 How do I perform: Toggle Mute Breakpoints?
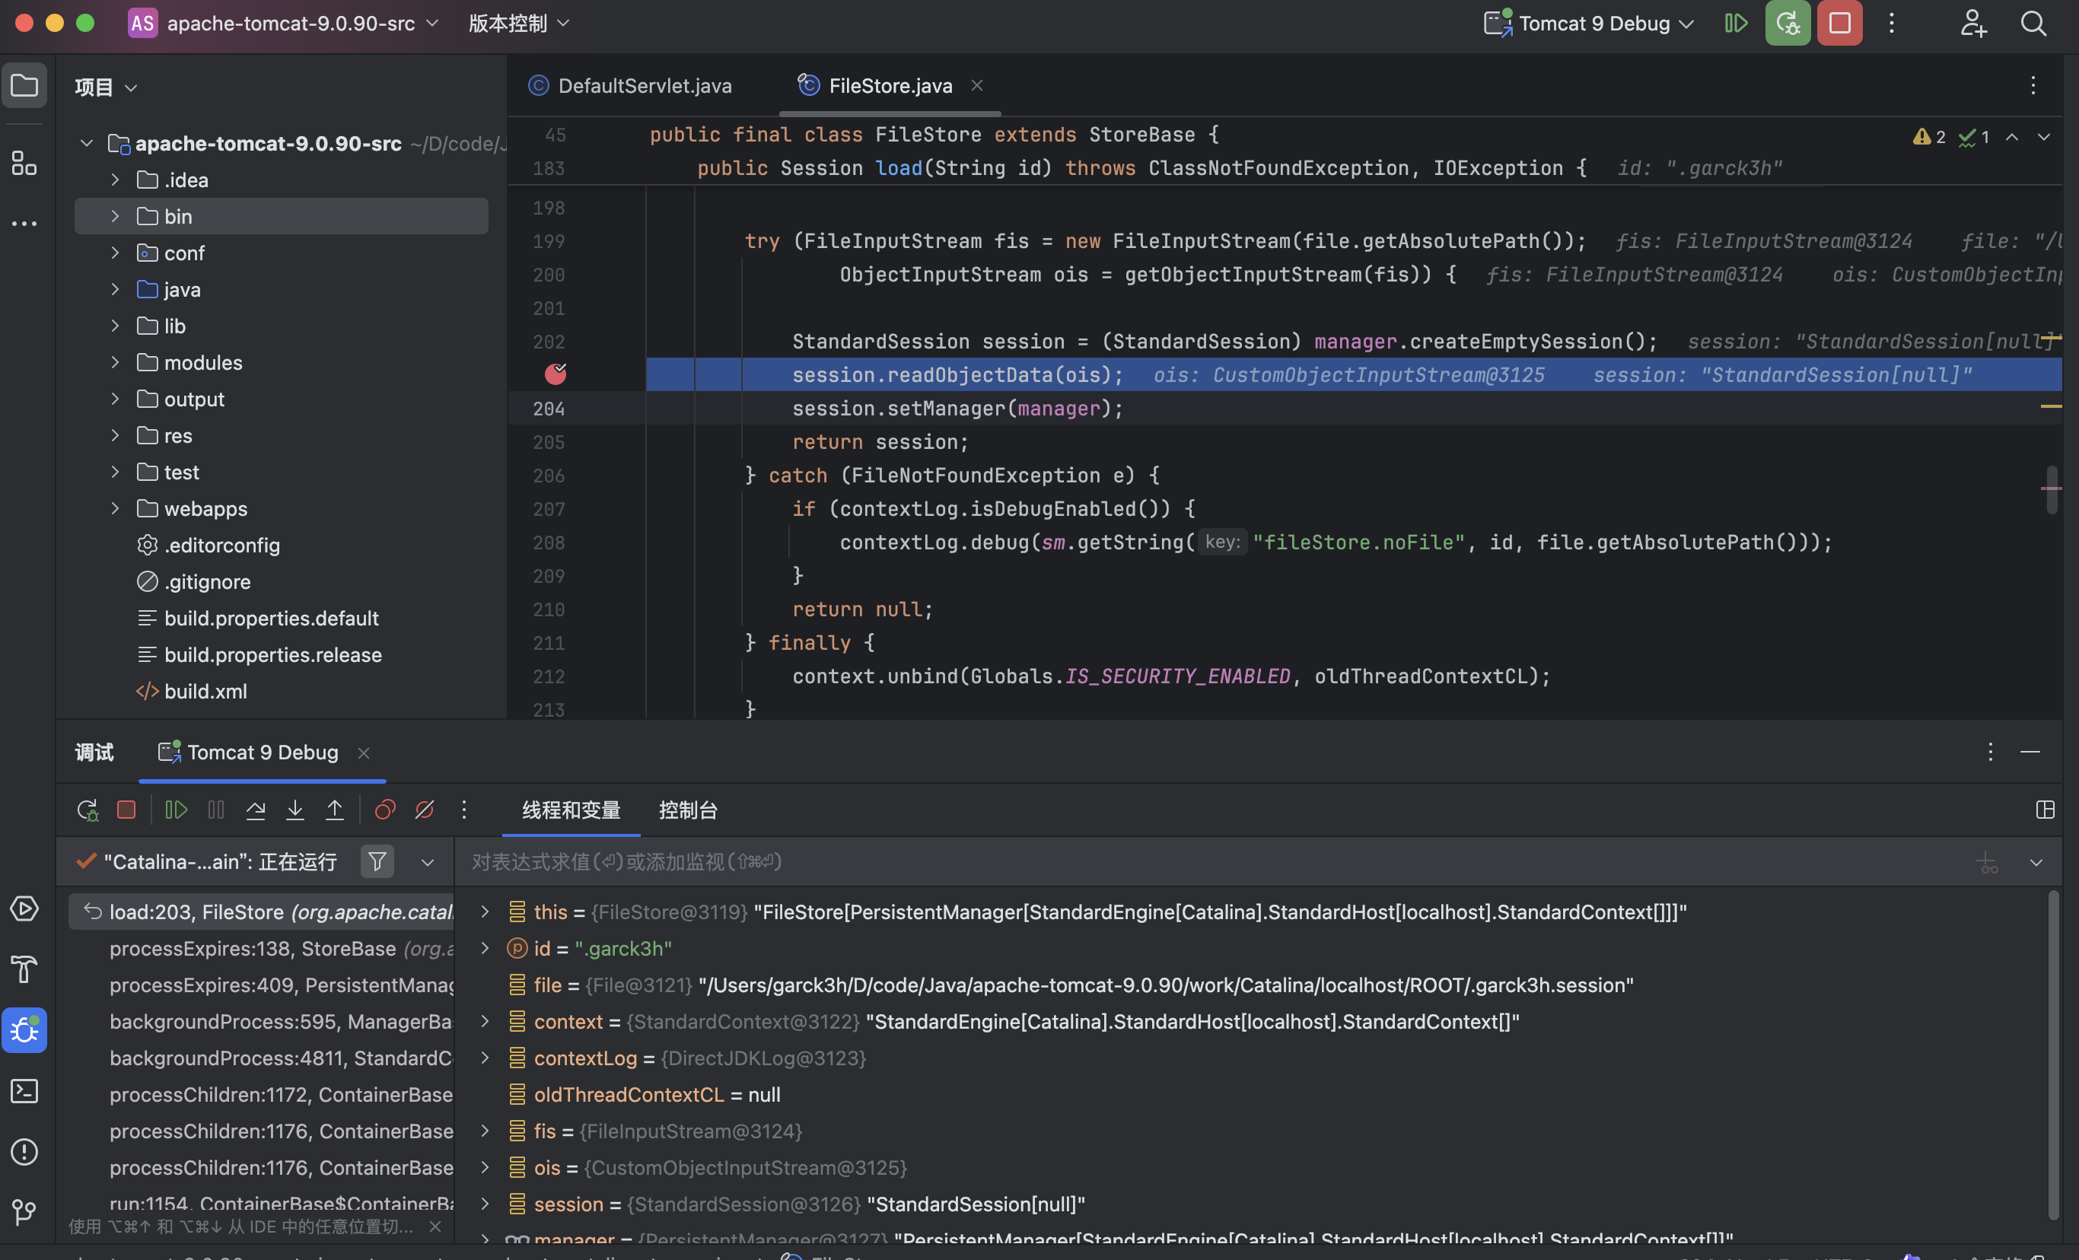(425, 810)
